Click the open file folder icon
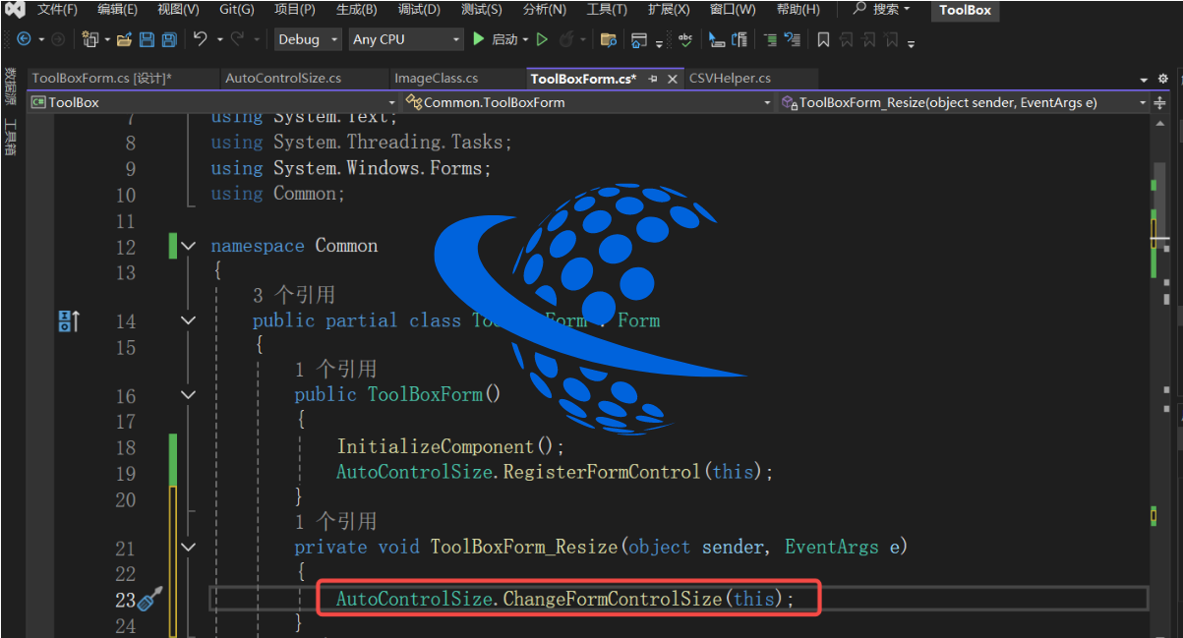Screen dimensions: 1183x638 click(x=124, y=39)
